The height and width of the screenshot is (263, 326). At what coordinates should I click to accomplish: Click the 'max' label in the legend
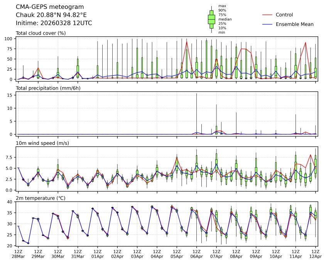click(221, 6)
